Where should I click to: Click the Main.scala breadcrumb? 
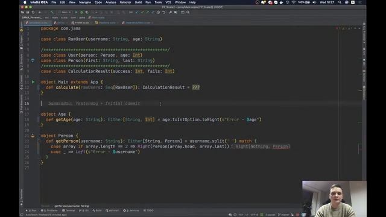[96, 17]
